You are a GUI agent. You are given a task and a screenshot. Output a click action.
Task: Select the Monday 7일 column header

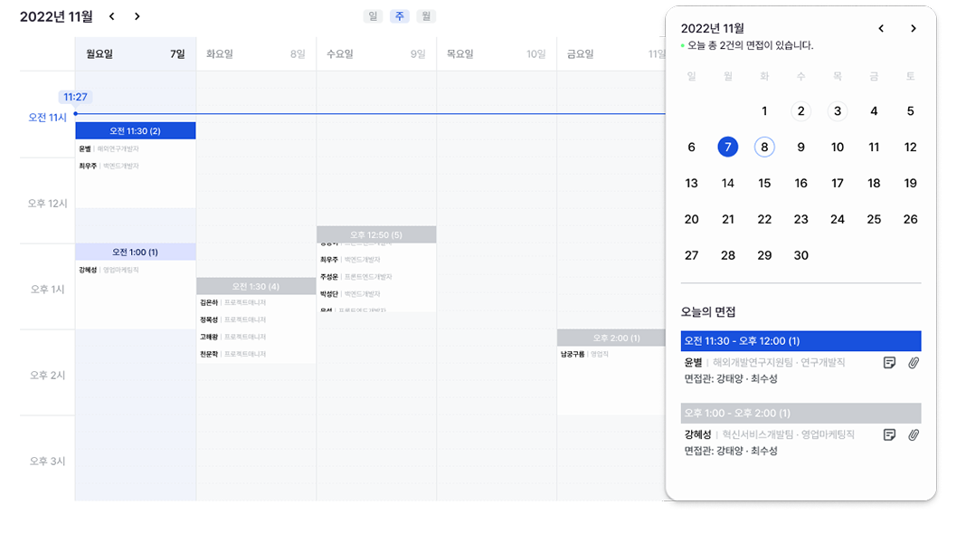pos(136,54)
